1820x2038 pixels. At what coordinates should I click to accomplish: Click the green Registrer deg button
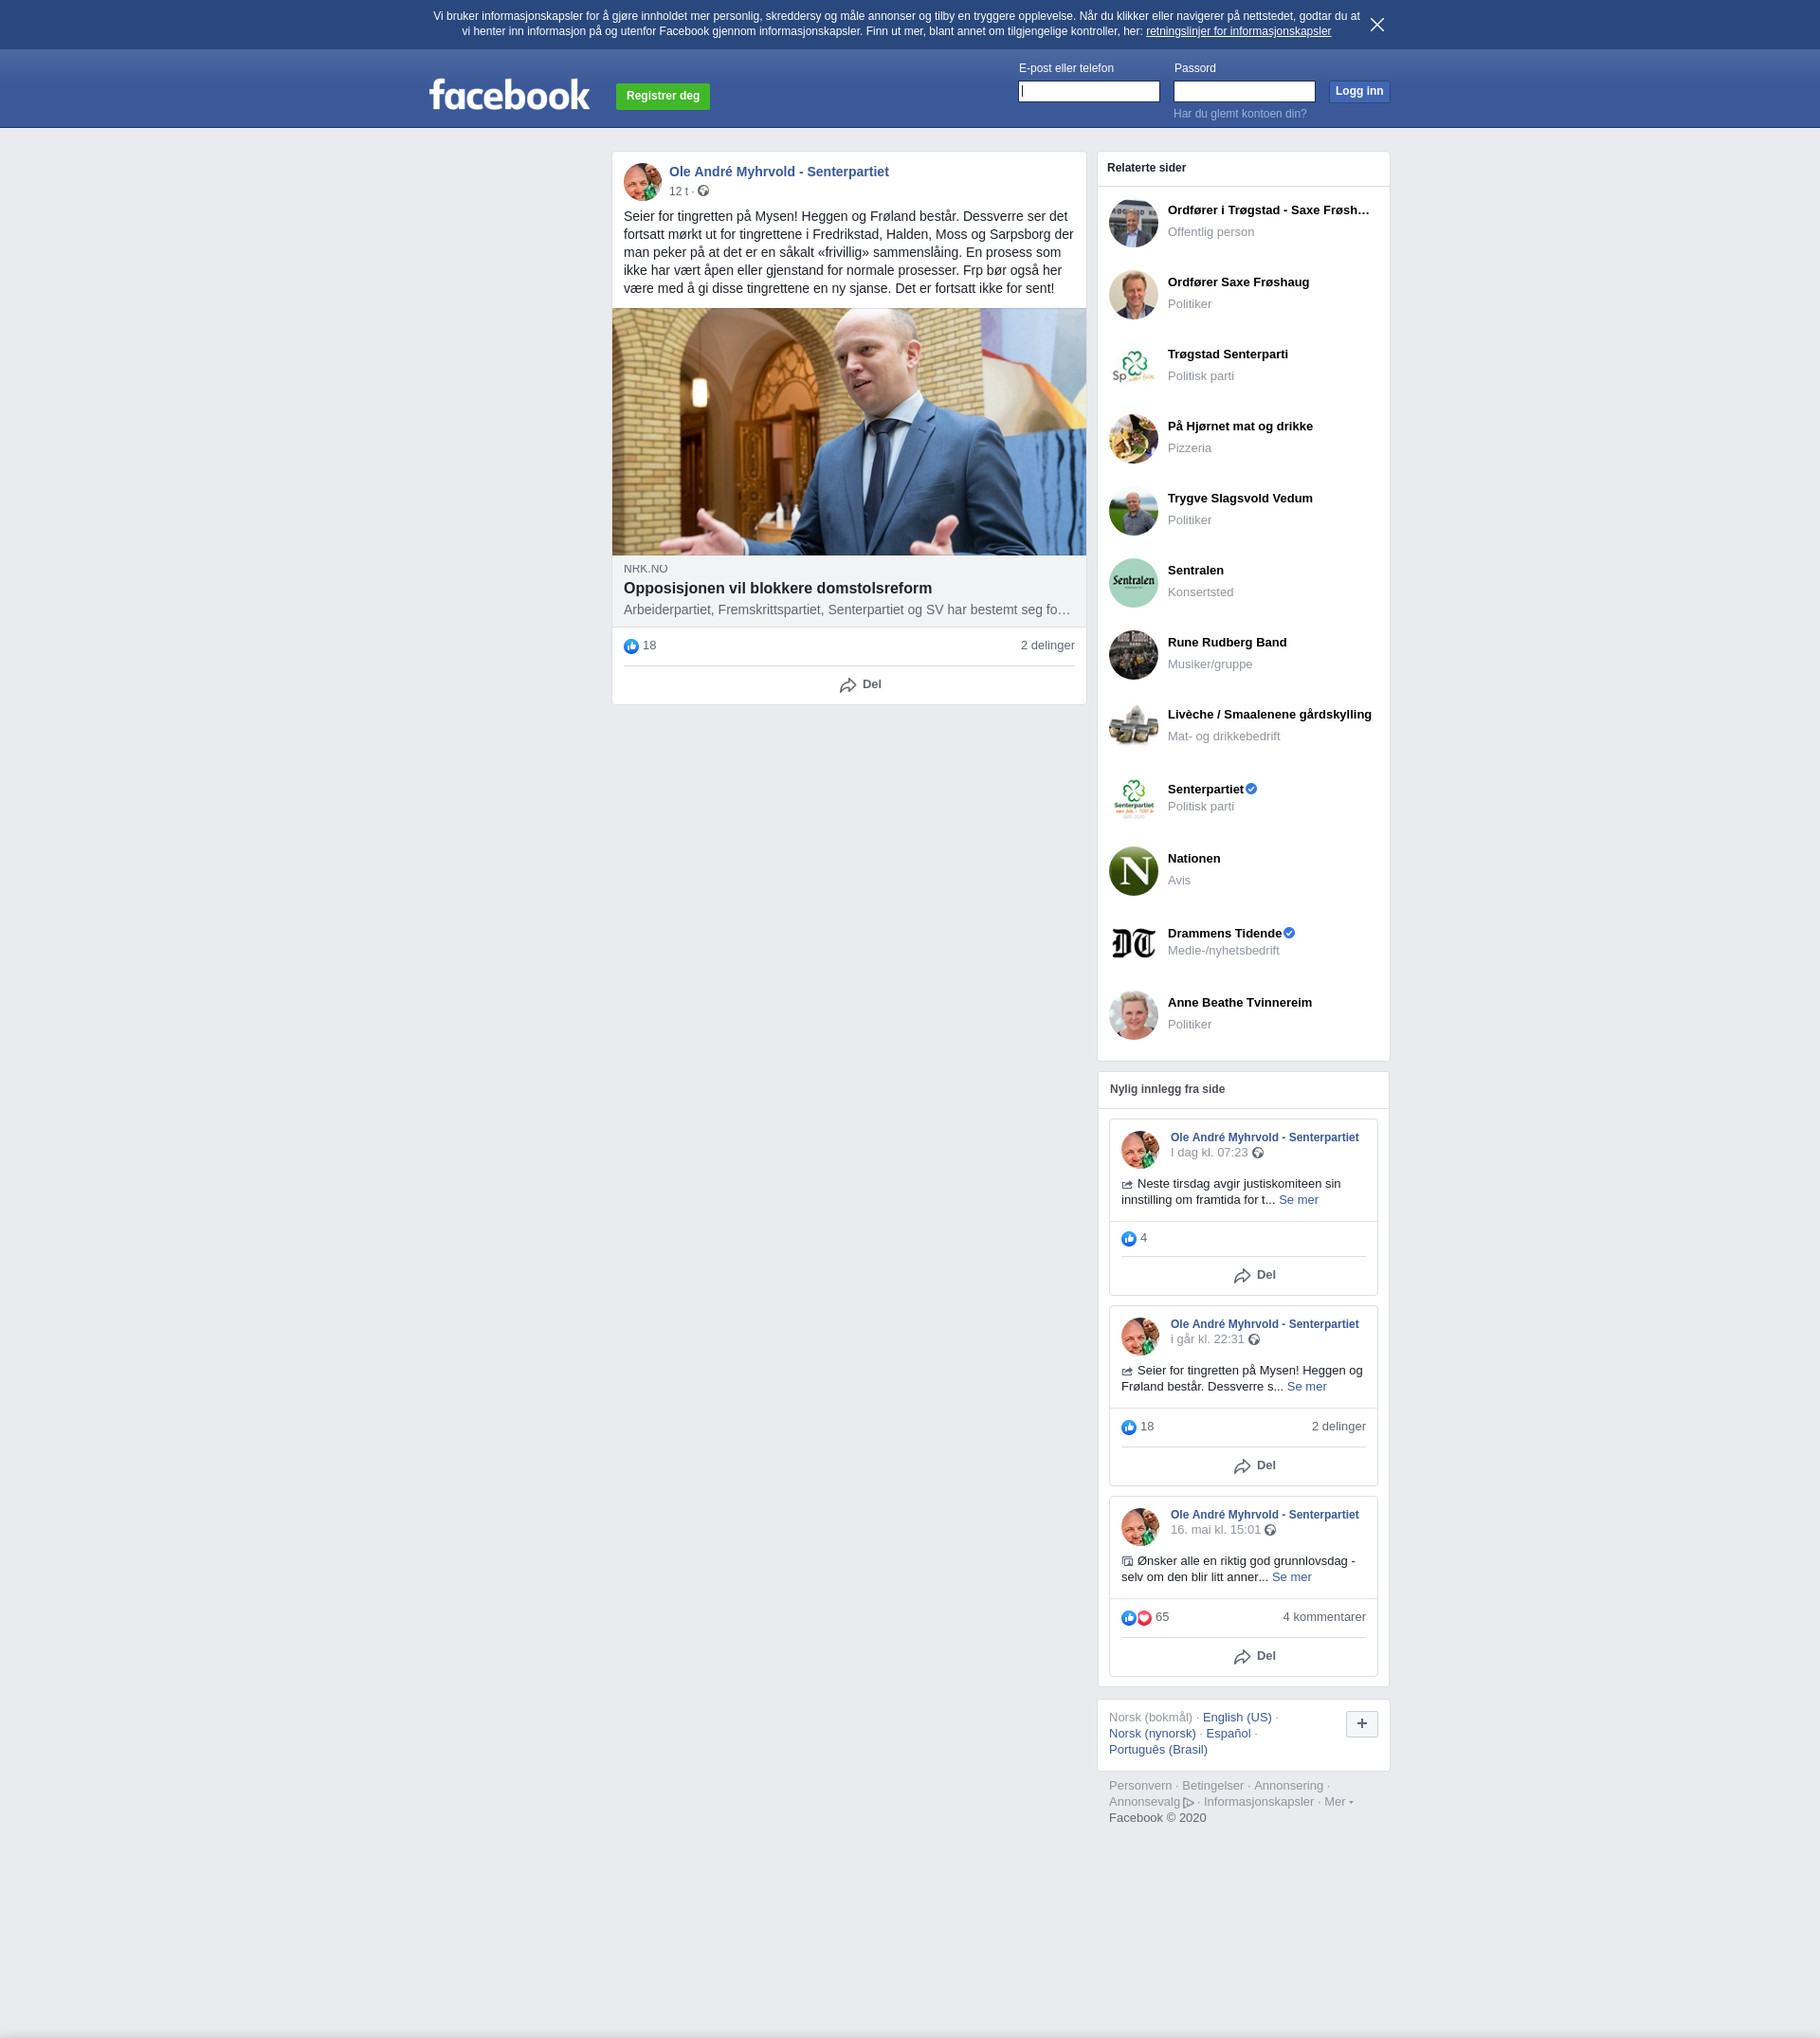[x=663, y=96]
